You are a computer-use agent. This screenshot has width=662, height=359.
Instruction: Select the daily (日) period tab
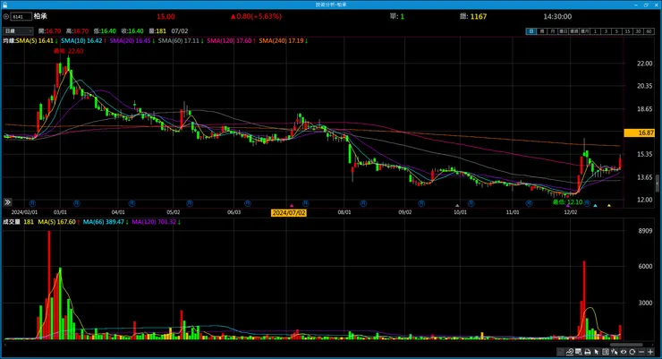pyautogui.click(x=531, y=31)
